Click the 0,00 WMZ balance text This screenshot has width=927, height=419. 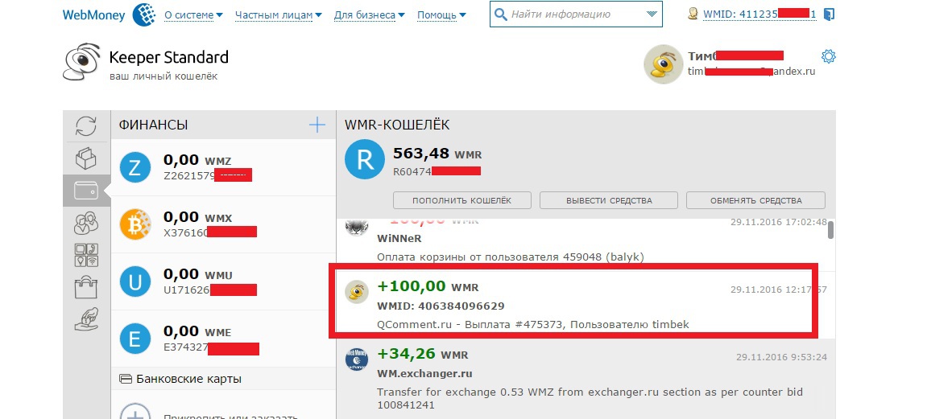coord(197,160)
